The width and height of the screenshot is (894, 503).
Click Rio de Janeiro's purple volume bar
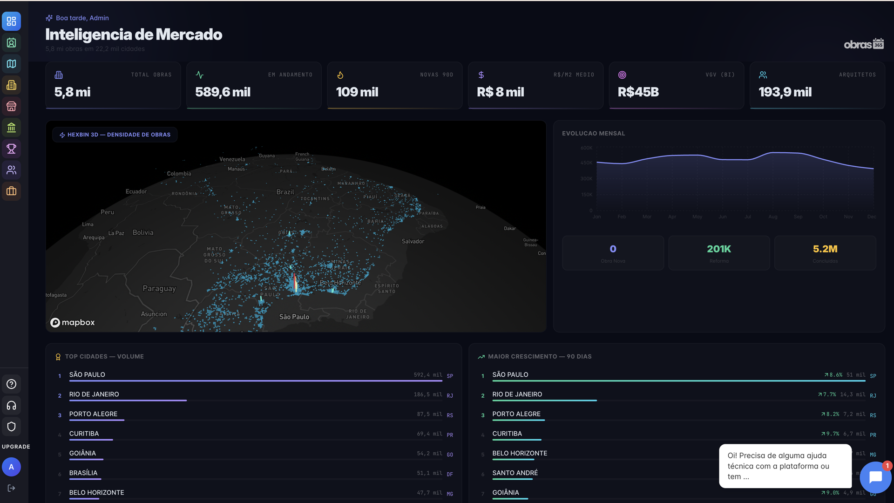[x=128, y=401]
